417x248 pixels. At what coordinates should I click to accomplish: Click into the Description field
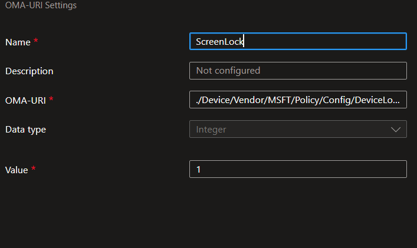tap(298, 71)
